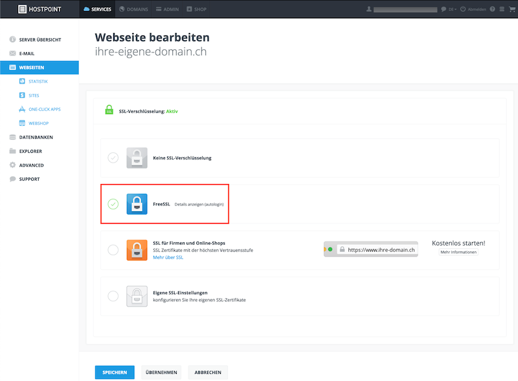Select Eigene SSL-Einstellungen radio button

(x=113, y=296)
